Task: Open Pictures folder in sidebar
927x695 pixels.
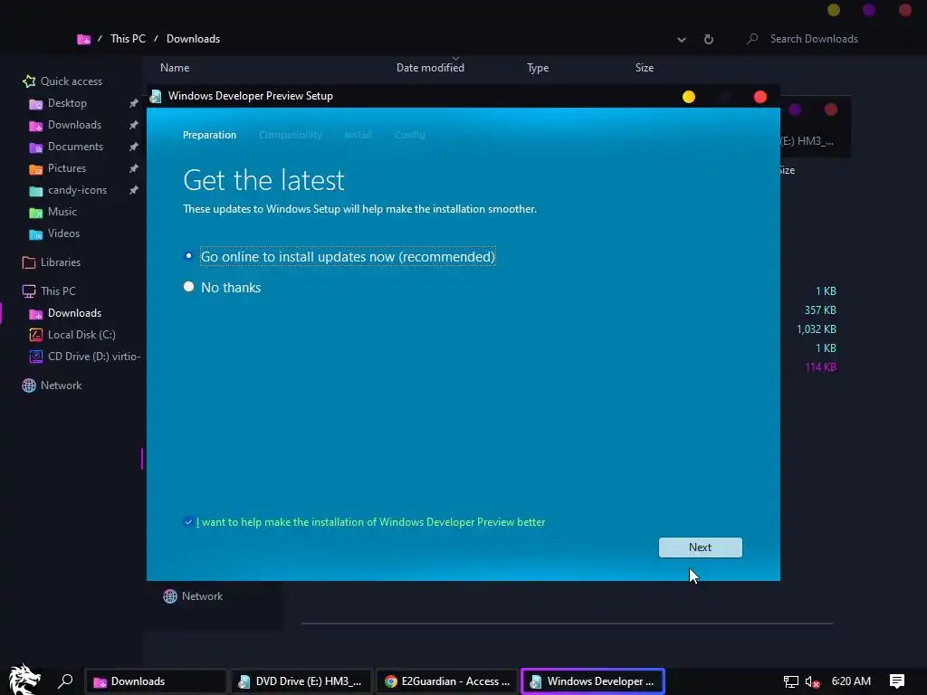Action: (x=66, y=168)
